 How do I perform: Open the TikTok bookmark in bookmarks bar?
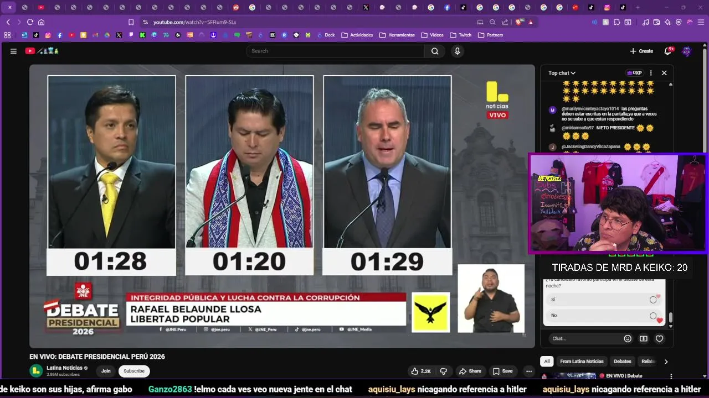[x=36, y=35]
